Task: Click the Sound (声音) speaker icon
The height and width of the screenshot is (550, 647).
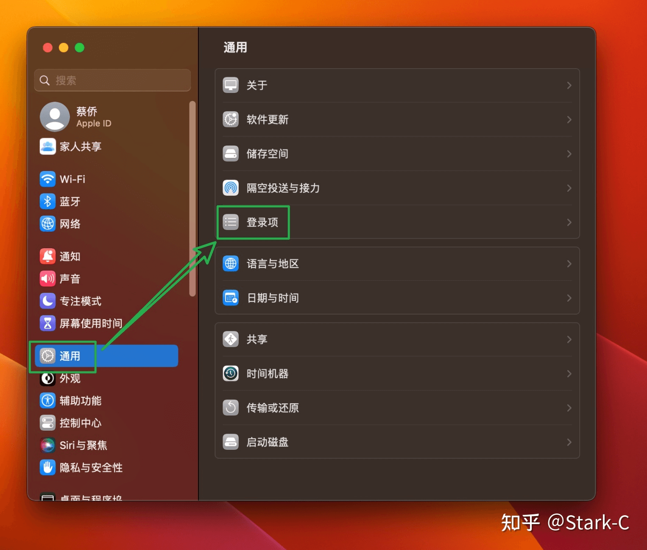Action: [47, 278]
